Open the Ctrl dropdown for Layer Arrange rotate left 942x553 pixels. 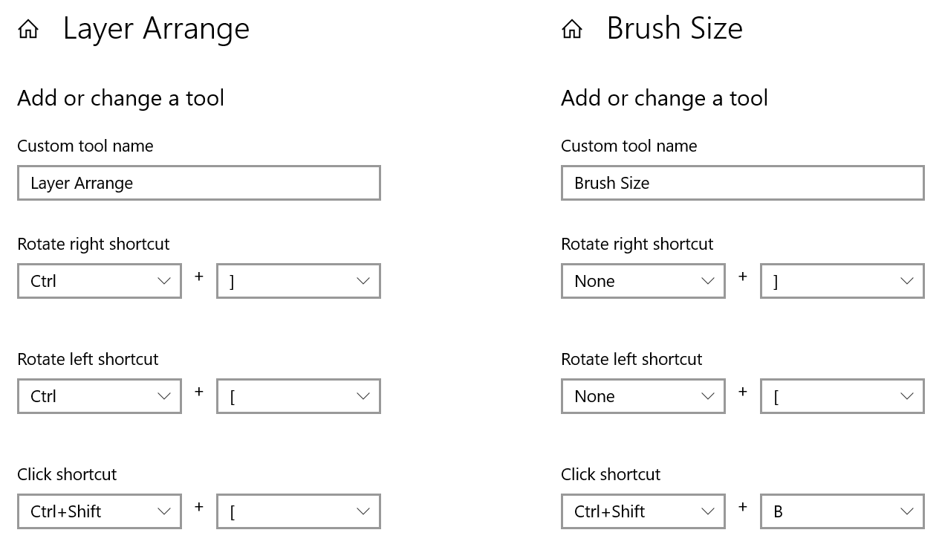click(x=99, y=396)
